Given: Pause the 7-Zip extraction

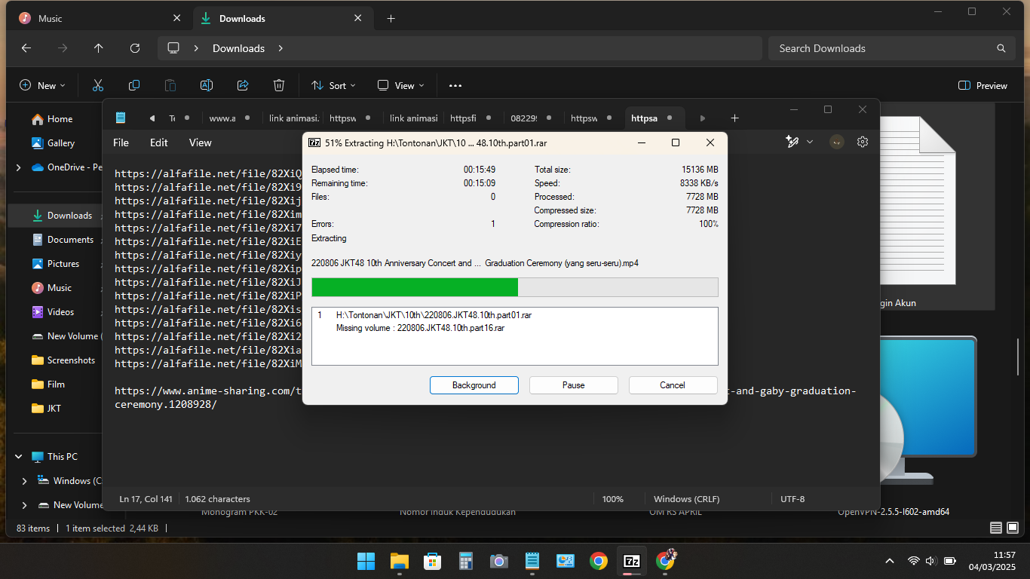Looking at the screenshot, I should pos(574,385).
